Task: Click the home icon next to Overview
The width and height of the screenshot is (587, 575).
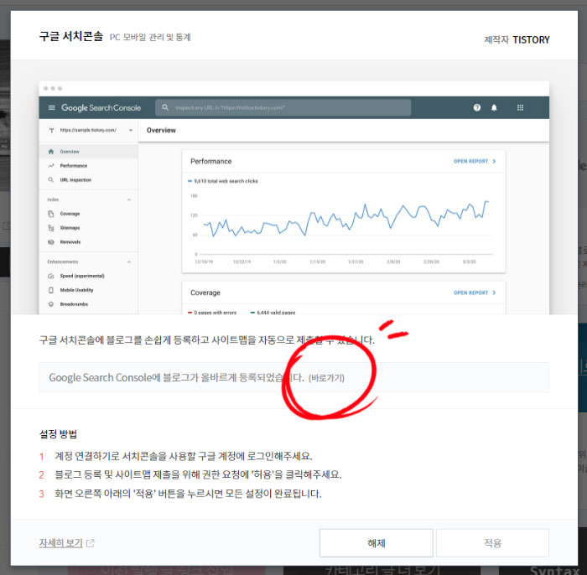Action: (51, 152)
